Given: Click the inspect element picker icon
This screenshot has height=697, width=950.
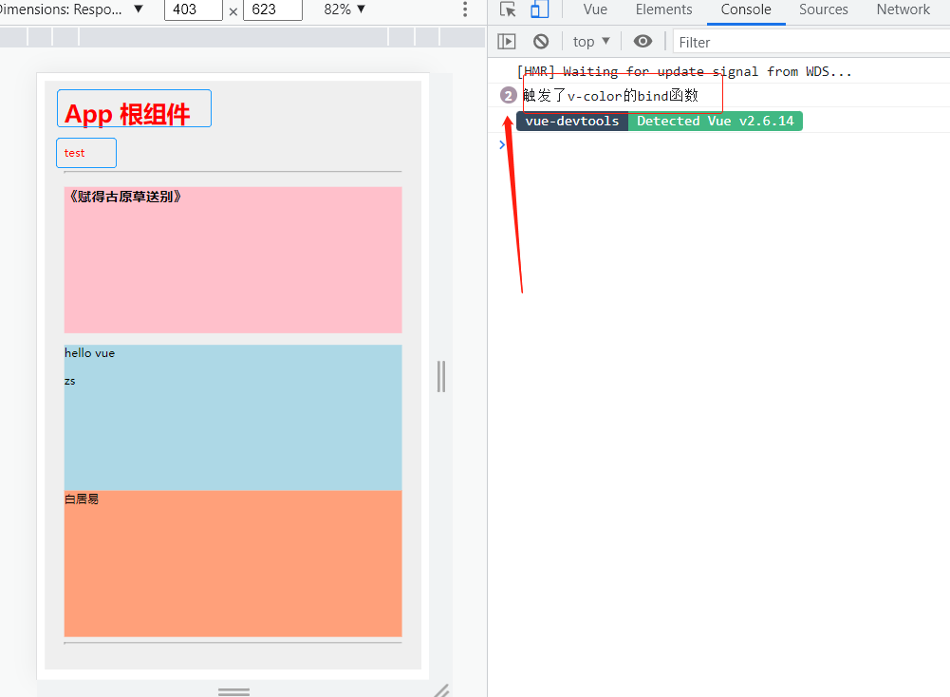Looking at the screenshot, I should [x=508, y=9].
